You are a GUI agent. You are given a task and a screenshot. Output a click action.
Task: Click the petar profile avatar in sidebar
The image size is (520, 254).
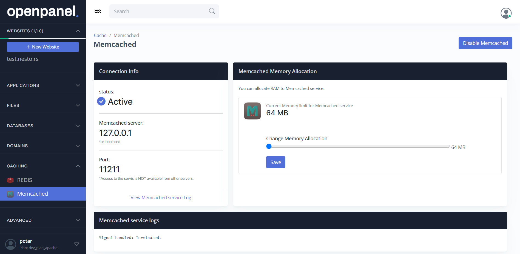click(x=11, y=244)
